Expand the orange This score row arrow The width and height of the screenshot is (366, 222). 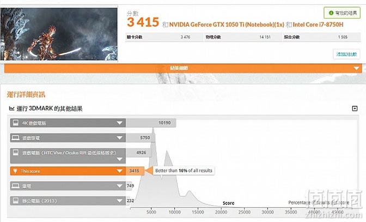[x=119, y=171]
